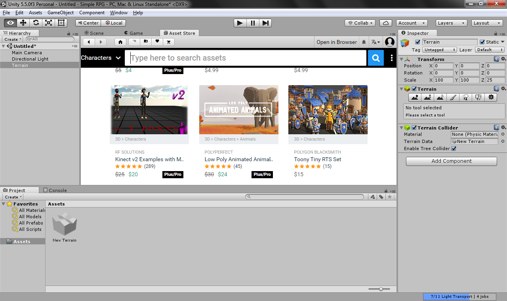Toggle Center pivot mode button
This screenshot has width=507, height=301.
pos(88,23)
